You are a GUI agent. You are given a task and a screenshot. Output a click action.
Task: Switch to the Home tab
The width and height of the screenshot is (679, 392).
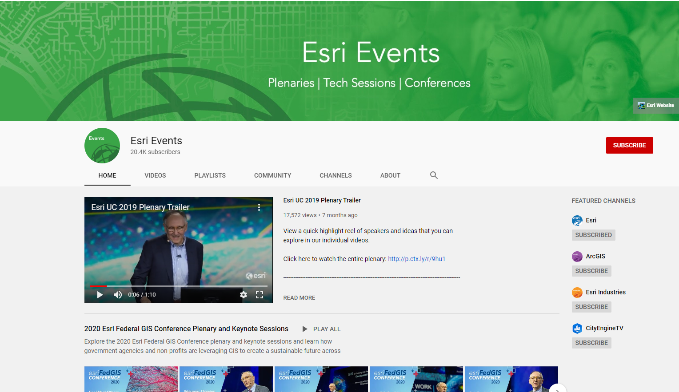click(x=108, y=176)
